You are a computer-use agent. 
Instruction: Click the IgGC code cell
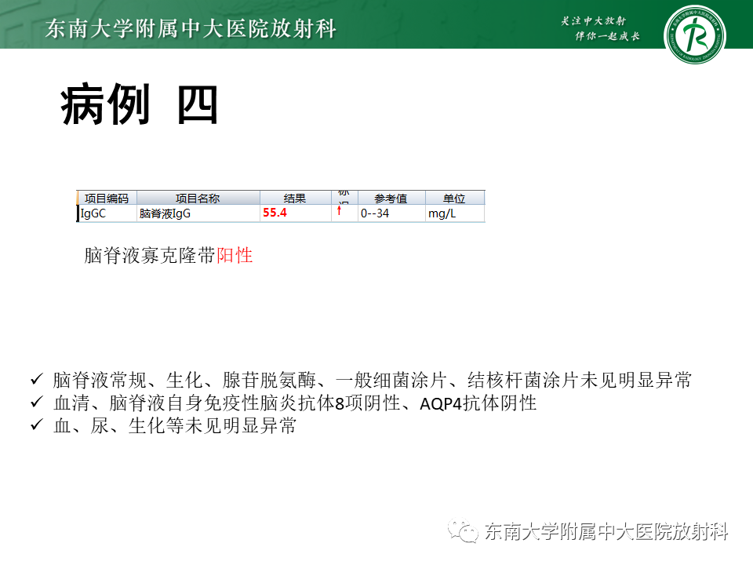tap(107, 213)
